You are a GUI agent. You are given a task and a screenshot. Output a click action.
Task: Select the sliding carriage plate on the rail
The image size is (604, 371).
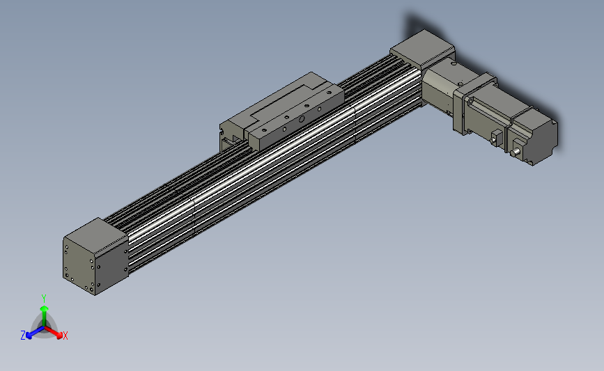click(281, 111)
